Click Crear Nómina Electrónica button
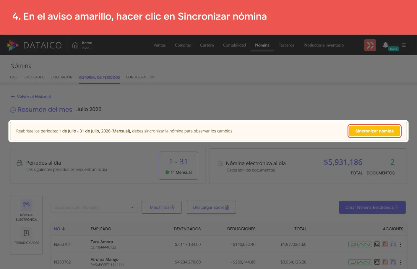The width and height of the screenshot is (417, 269). tap(372, 207)
